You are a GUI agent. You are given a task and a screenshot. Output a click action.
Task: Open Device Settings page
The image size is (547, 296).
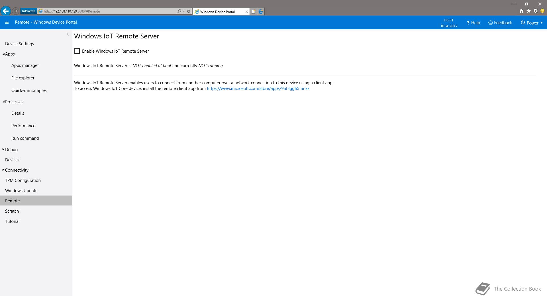tap(19, 44)
